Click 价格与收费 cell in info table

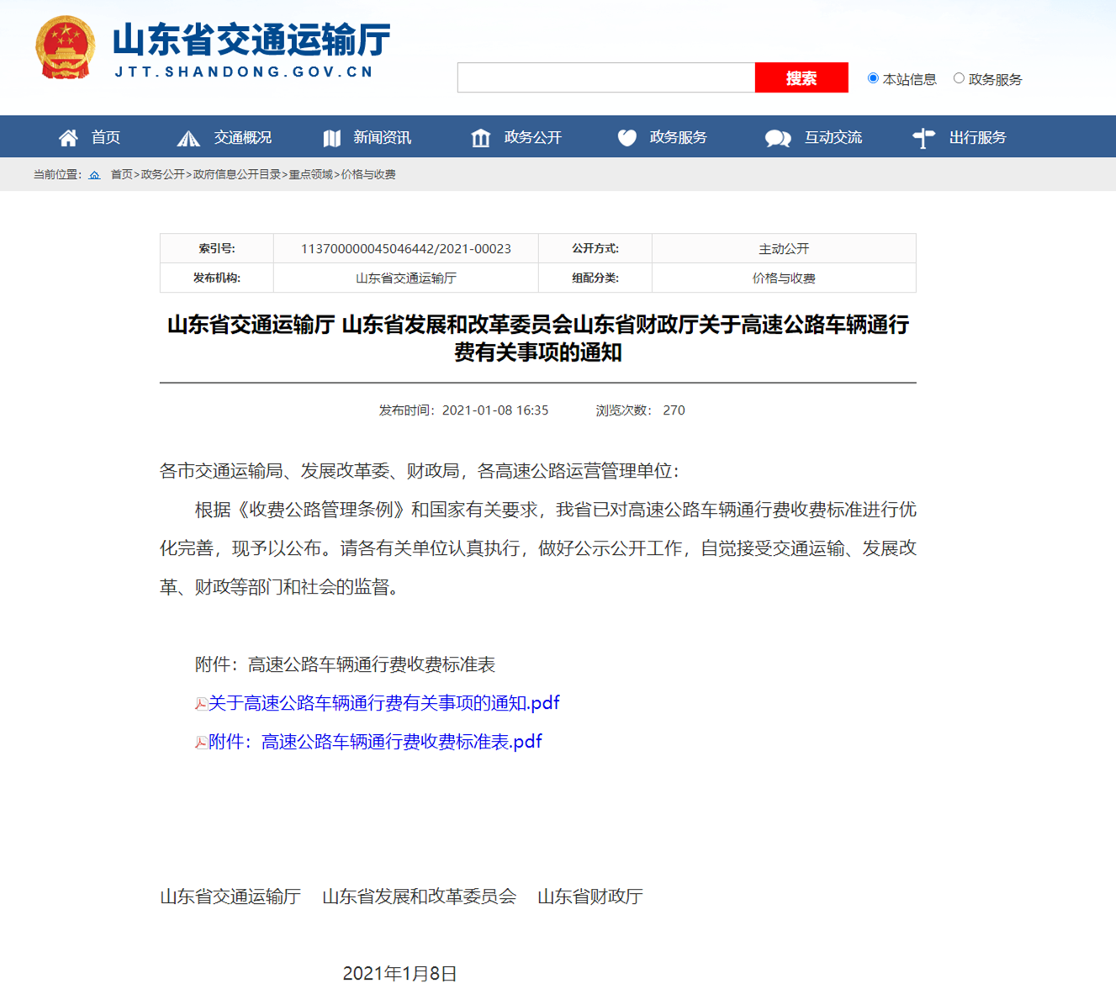pyautogui.click(x=784, y=278)
